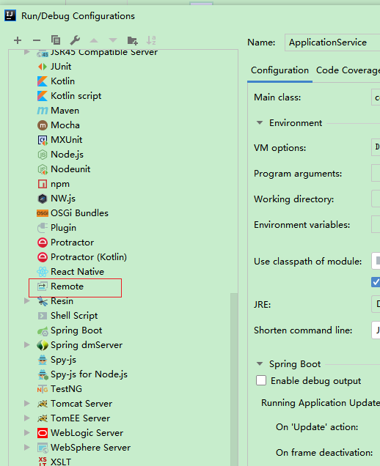Enable debug output checkbox
The image size is (380, 466).
pyautogui.click(x=261, y=380)
